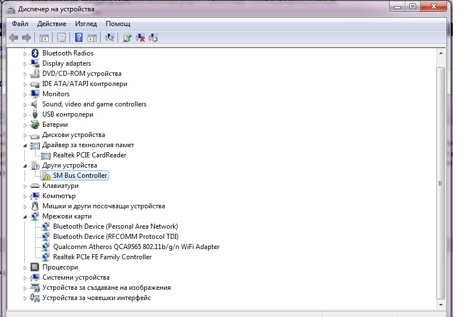Open the Изглед menu
The width and height of the screenshot is (463, 317).
pos(85,24)
